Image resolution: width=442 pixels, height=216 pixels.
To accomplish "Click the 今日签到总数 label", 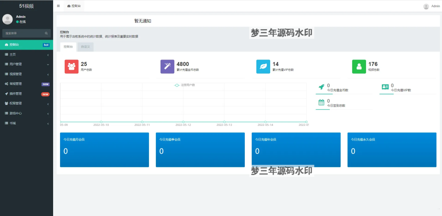I will tap(336, 106).
